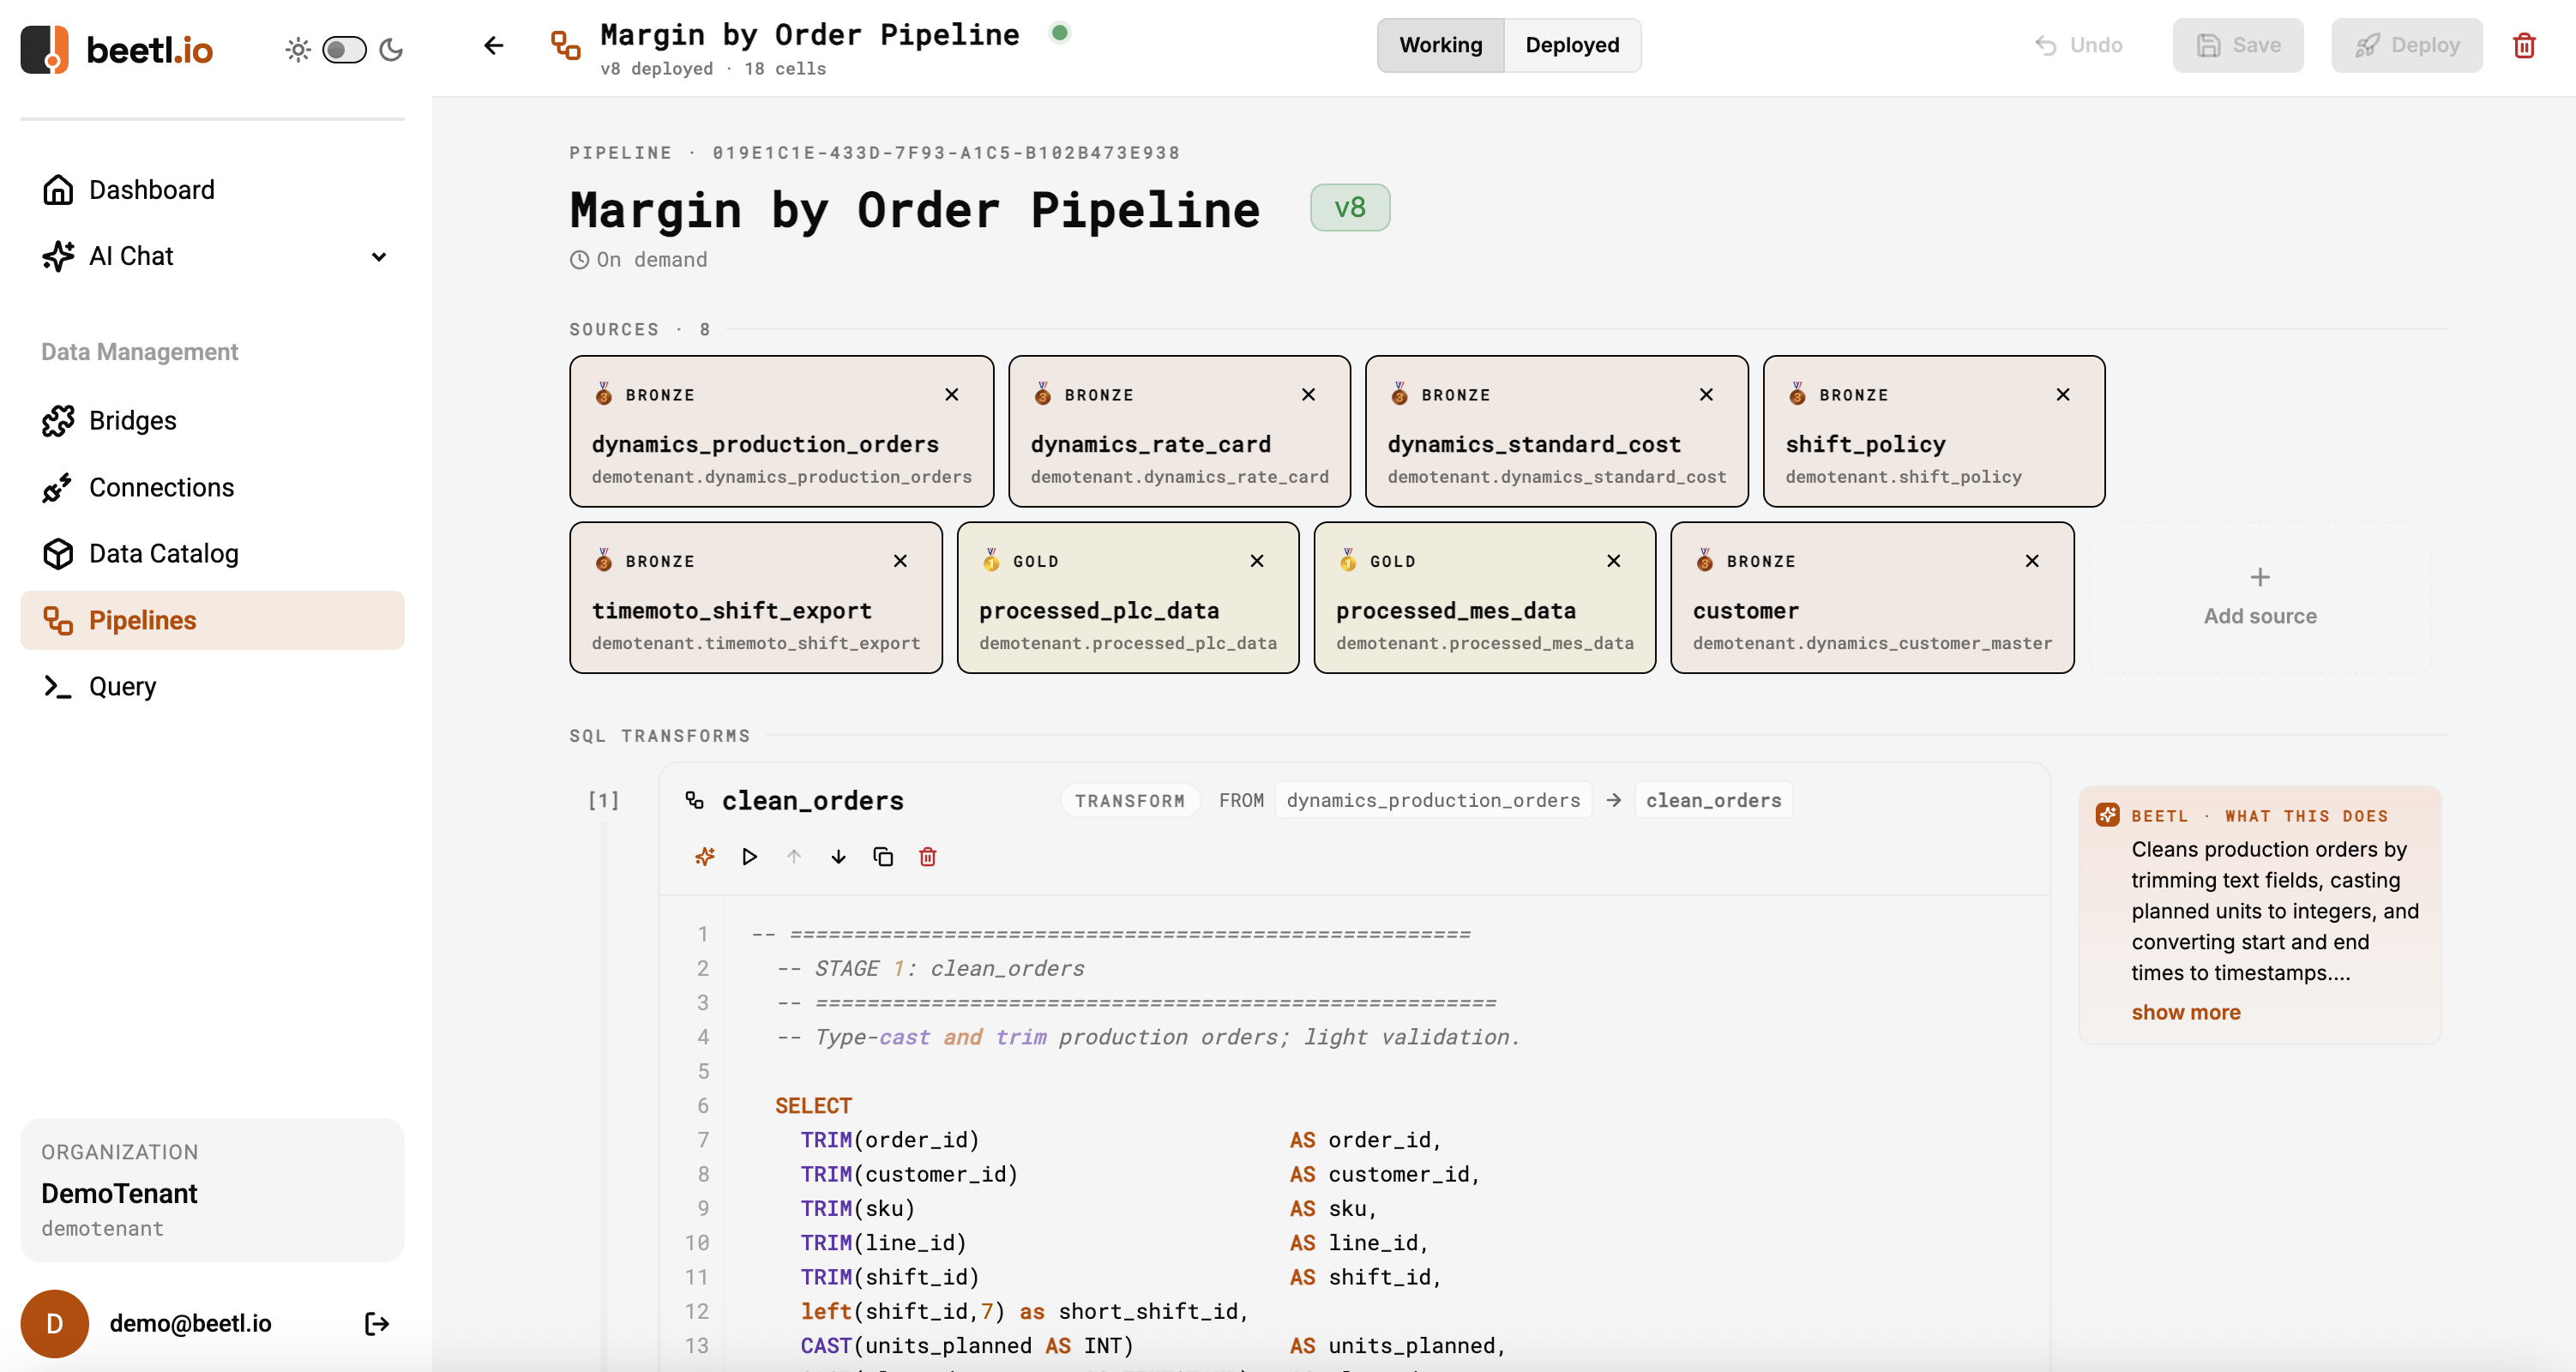This screenshot has width=2576, height=1372.
Task: Click the green status dot
Action: point(1060,33)
